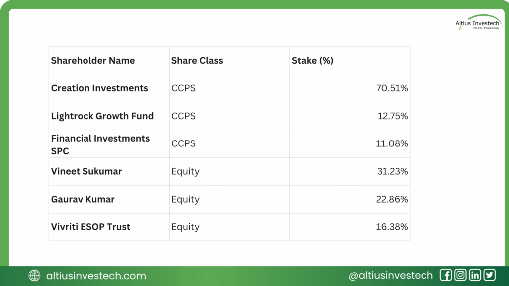
Task: Click the @altiusinvestech handle
Action: (391, 276)
